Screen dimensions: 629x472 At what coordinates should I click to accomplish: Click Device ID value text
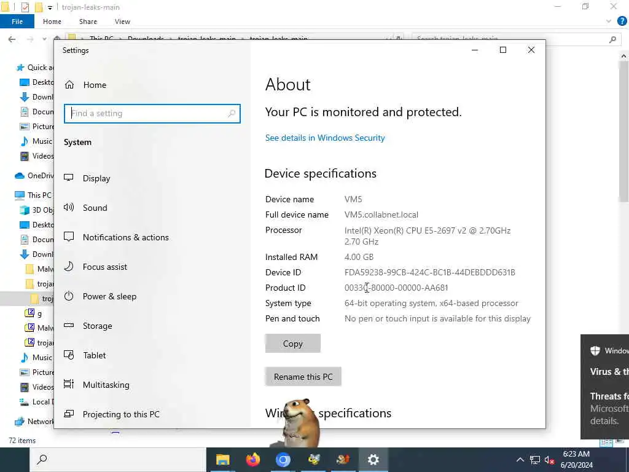[x=429, y=272]
